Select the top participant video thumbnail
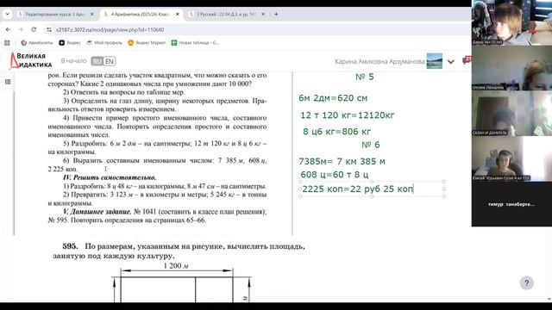552x310 pixels. (511, 22)
